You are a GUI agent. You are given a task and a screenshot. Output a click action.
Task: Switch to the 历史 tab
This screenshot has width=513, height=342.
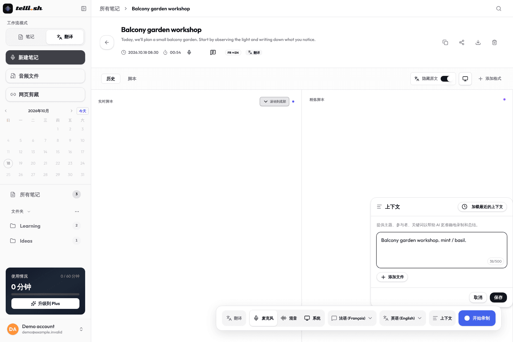pyautogui.click(x=111, y=79)
